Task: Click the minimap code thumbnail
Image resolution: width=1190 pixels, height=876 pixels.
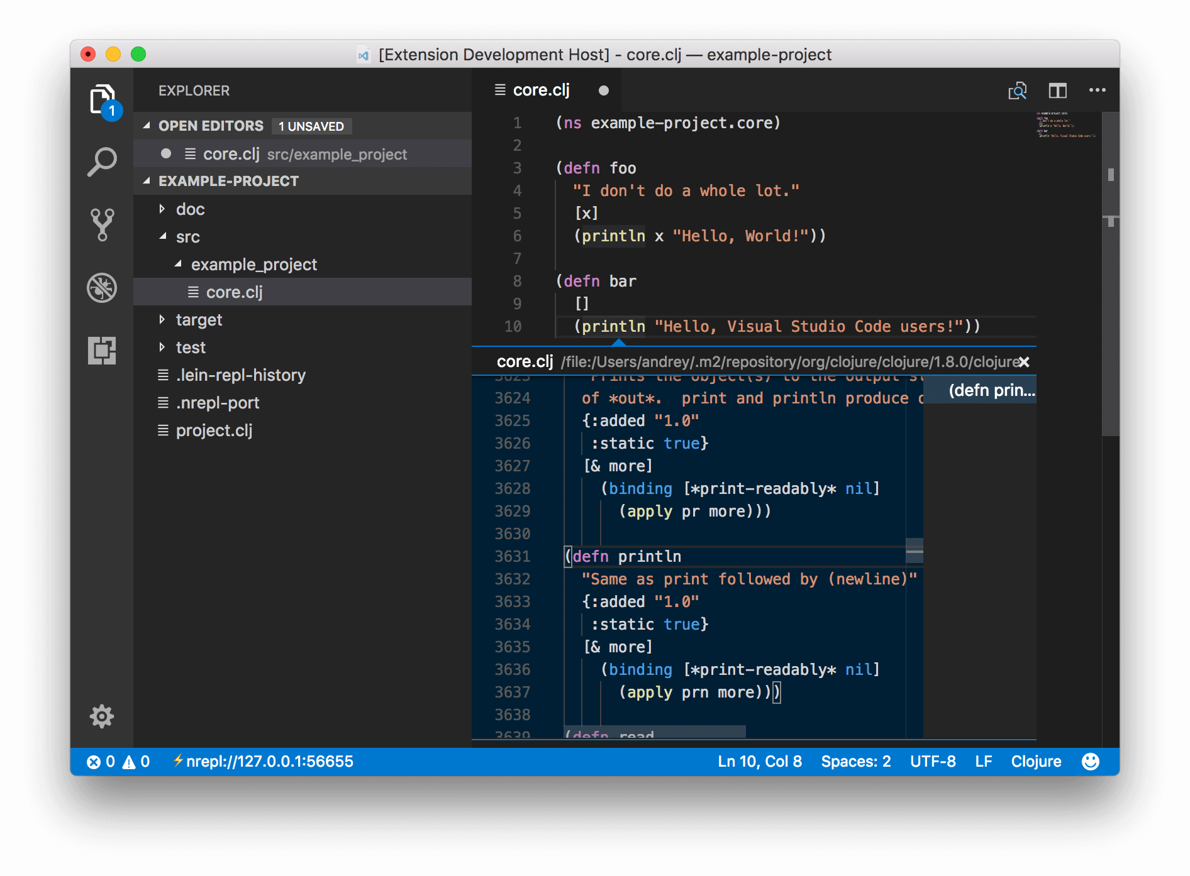Action: pyautogui.click(x=1067, y=125)
